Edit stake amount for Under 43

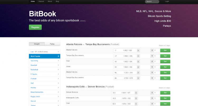157,67
